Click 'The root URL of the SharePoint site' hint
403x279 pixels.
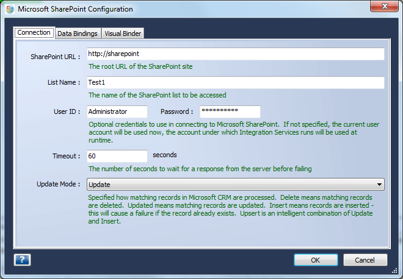coord(140,66)
